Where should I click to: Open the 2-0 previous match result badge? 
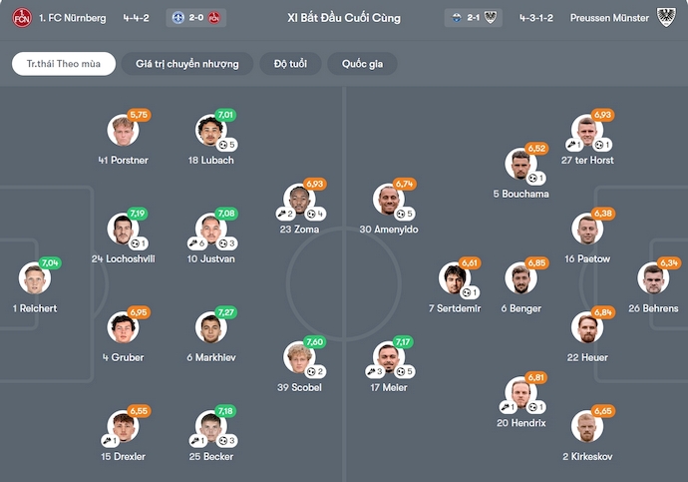pyautogui.click(x=196, y=18)
